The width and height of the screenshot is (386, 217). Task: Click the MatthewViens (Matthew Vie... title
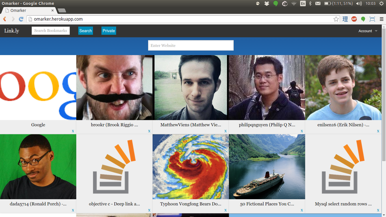(191, 125)
